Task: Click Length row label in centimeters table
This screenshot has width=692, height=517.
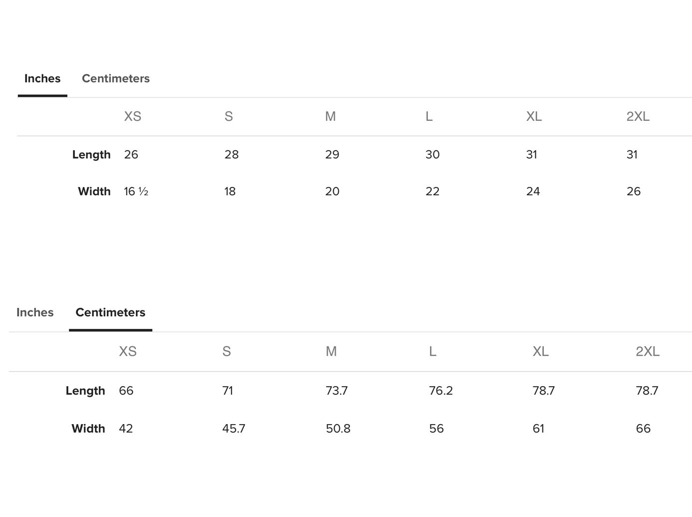Action: 85,390
